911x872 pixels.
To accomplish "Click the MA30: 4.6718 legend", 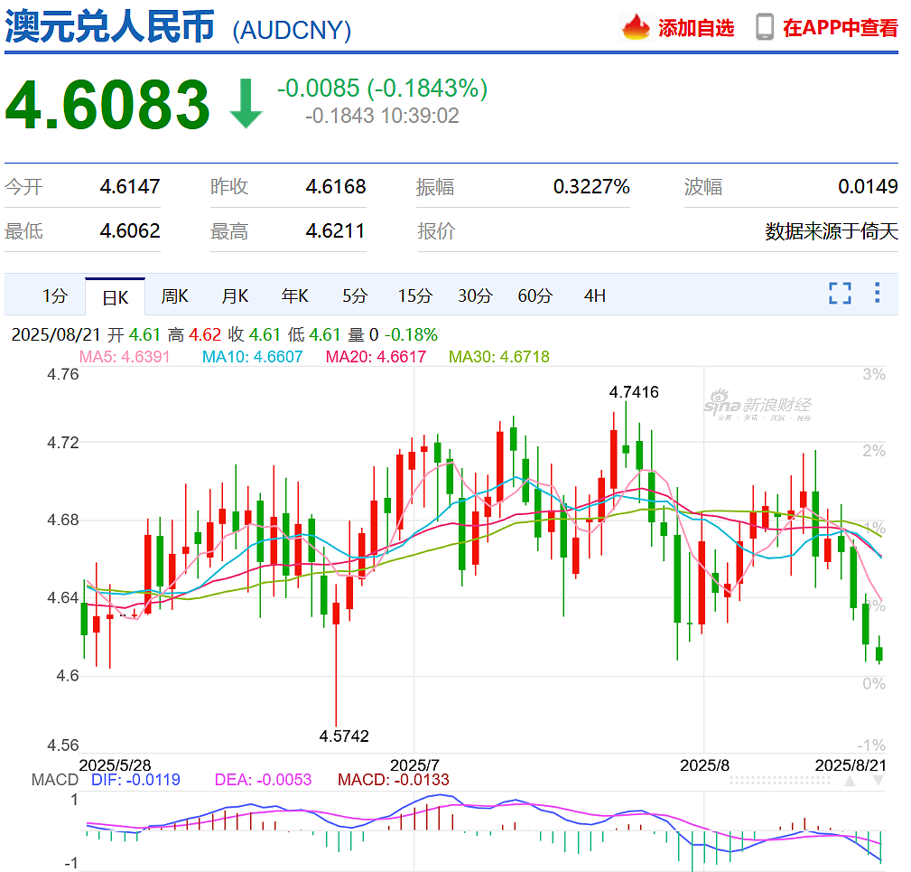I will coord(499,356).
